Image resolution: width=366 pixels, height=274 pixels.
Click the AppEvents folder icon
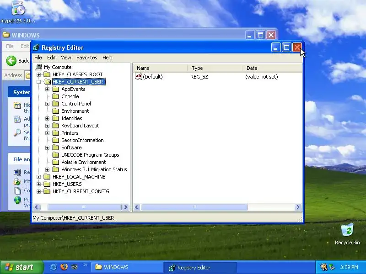[55, 89]
